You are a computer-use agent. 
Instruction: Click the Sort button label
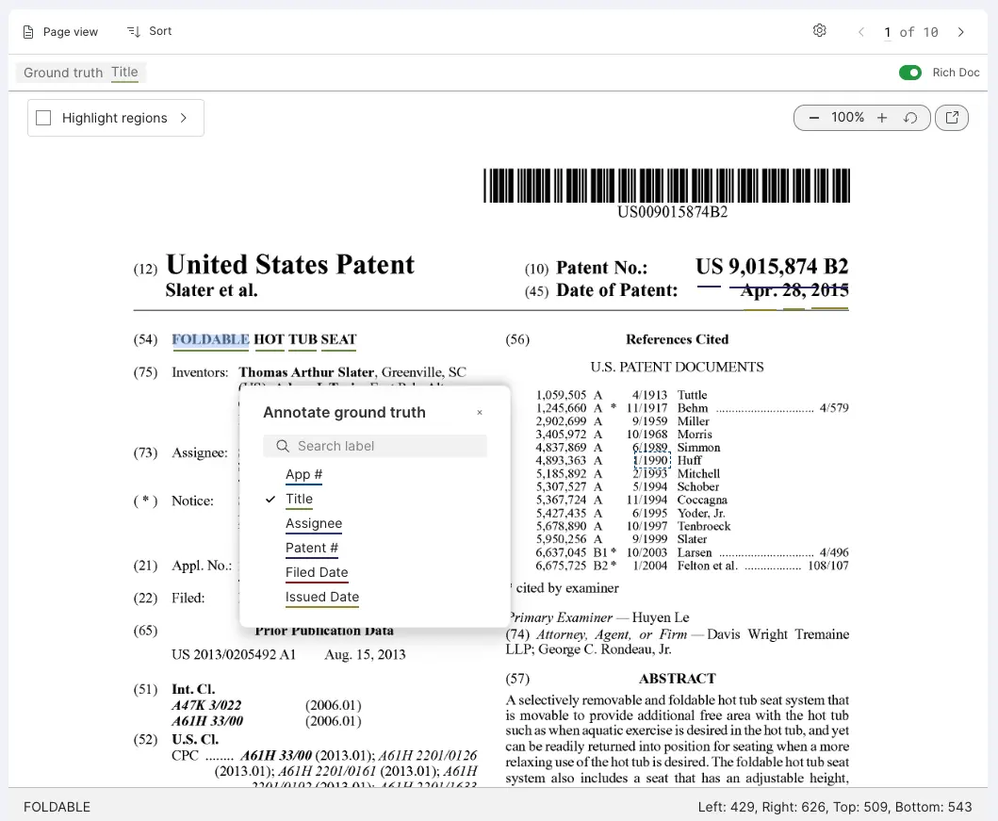tap(160, 31)
